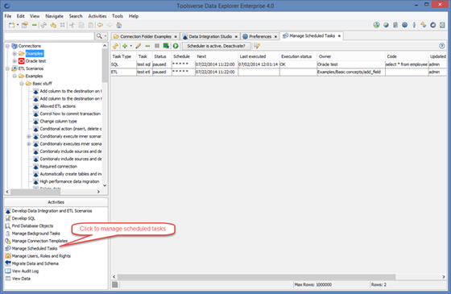Click the open-box package icon in main toolbar
The image size is (451, 294).
(25, 25)
